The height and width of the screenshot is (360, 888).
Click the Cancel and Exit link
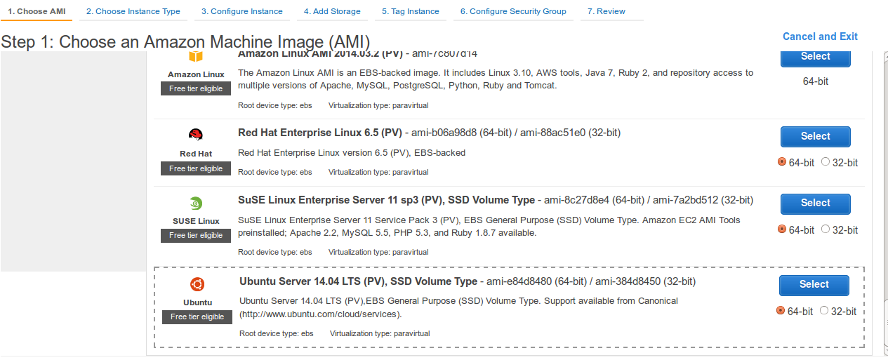tap(820, 36)
